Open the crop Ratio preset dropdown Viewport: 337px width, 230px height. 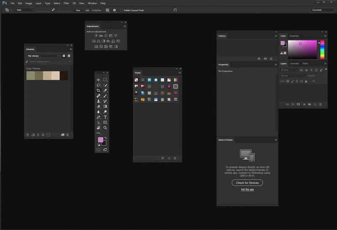[25, 10]
